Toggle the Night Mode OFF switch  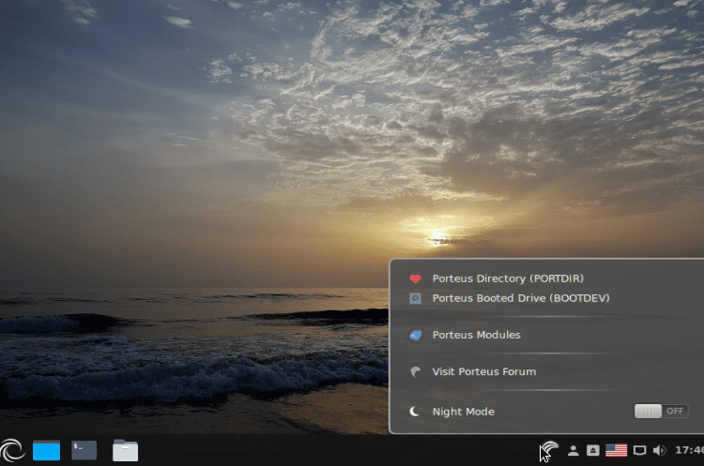[661, 411]
